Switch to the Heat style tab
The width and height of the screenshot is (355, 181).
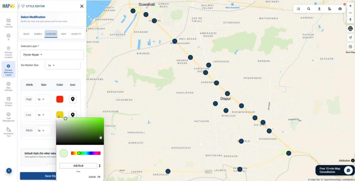[x=64, y=34]
